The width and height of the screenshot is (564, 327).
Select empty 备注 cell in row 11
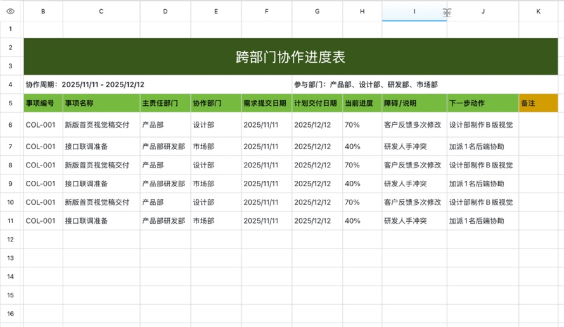click(x=538, y=221)
